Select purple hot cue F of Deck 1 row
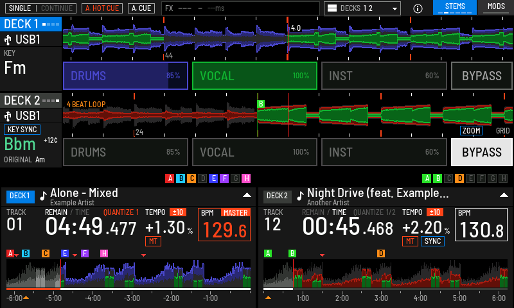 224,178
